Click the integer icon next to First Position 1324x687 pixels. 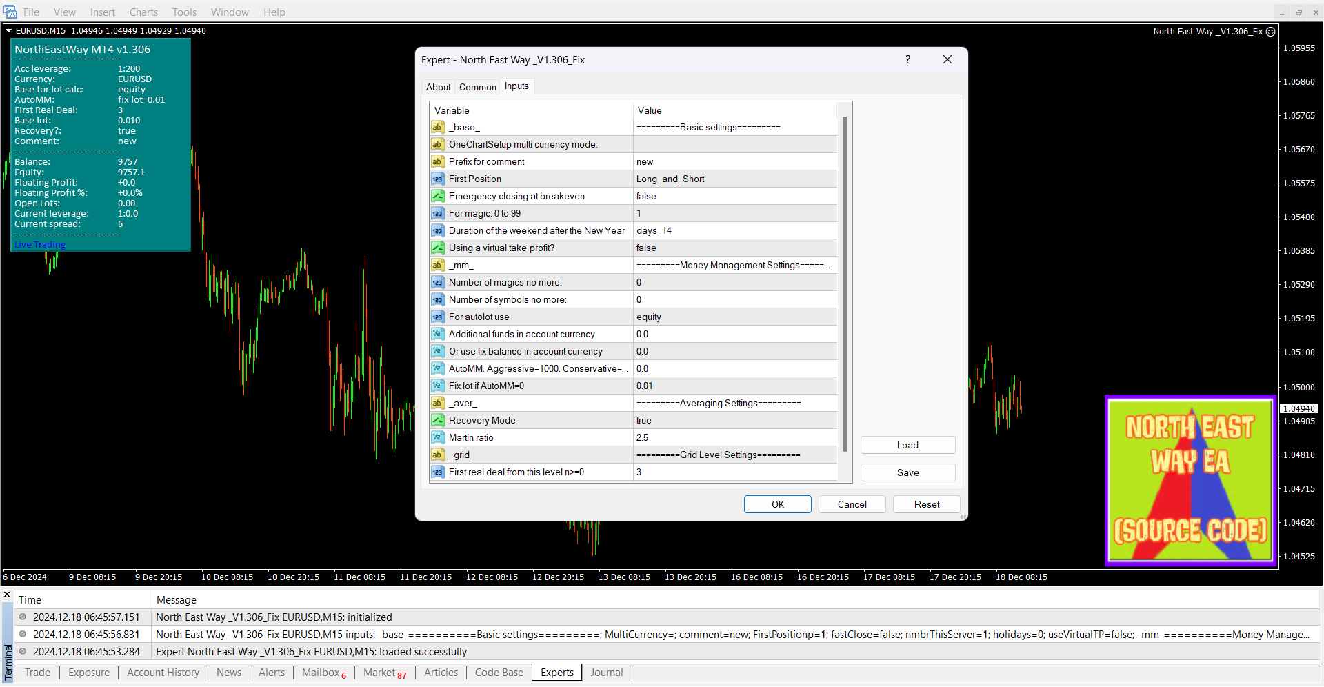click(437, 179)
